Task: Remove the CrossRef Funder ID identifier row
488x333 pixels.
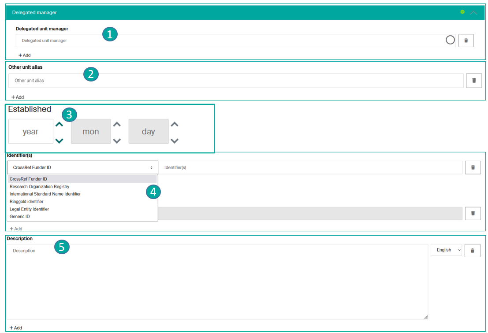Action: coord(473,167)
